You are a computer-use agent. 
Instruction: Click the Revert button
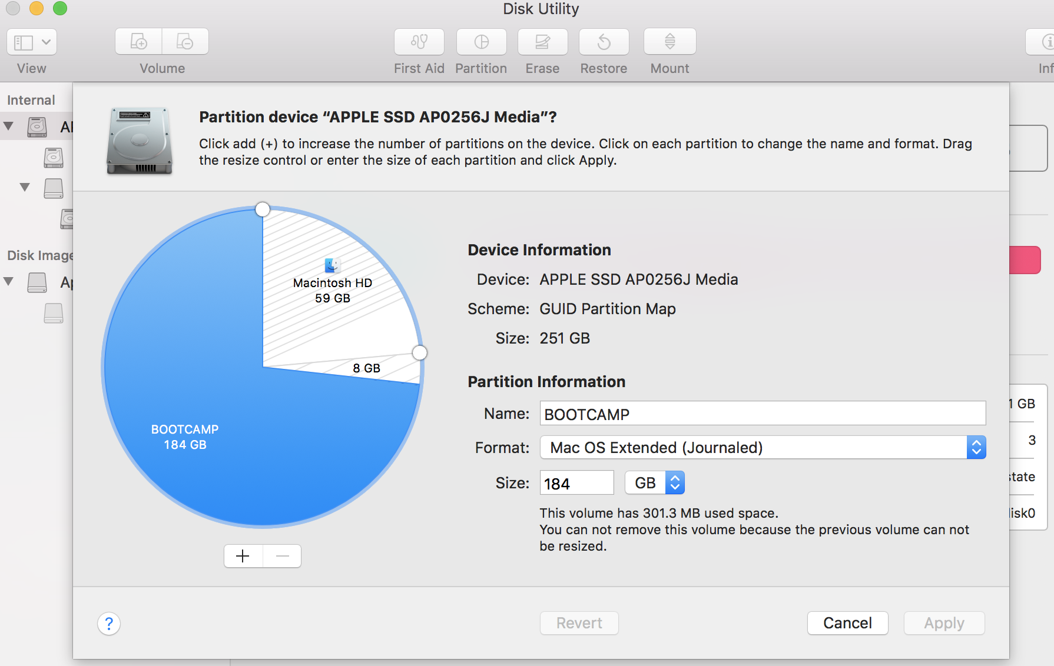[579, 623]
